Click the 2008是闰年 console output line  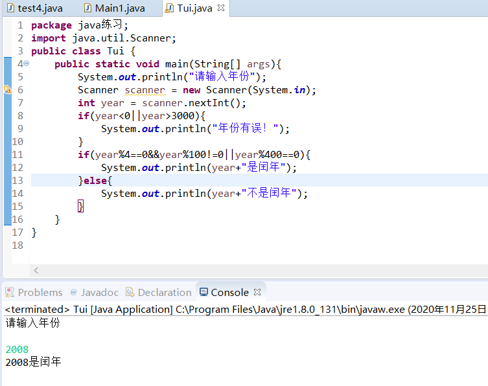coord(33,362)
